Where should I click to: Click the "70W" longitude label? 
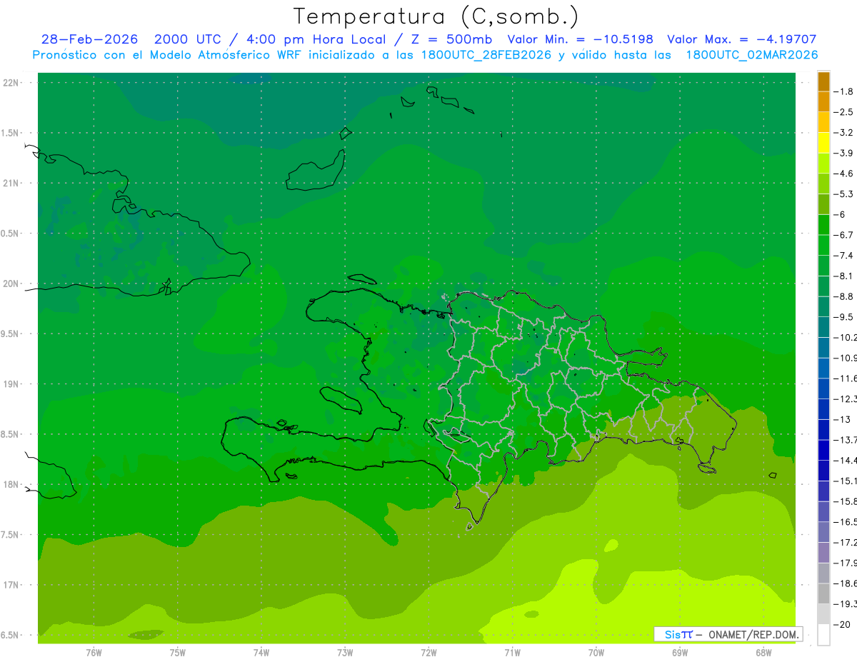pyautogui.click(x=596, y=653)
